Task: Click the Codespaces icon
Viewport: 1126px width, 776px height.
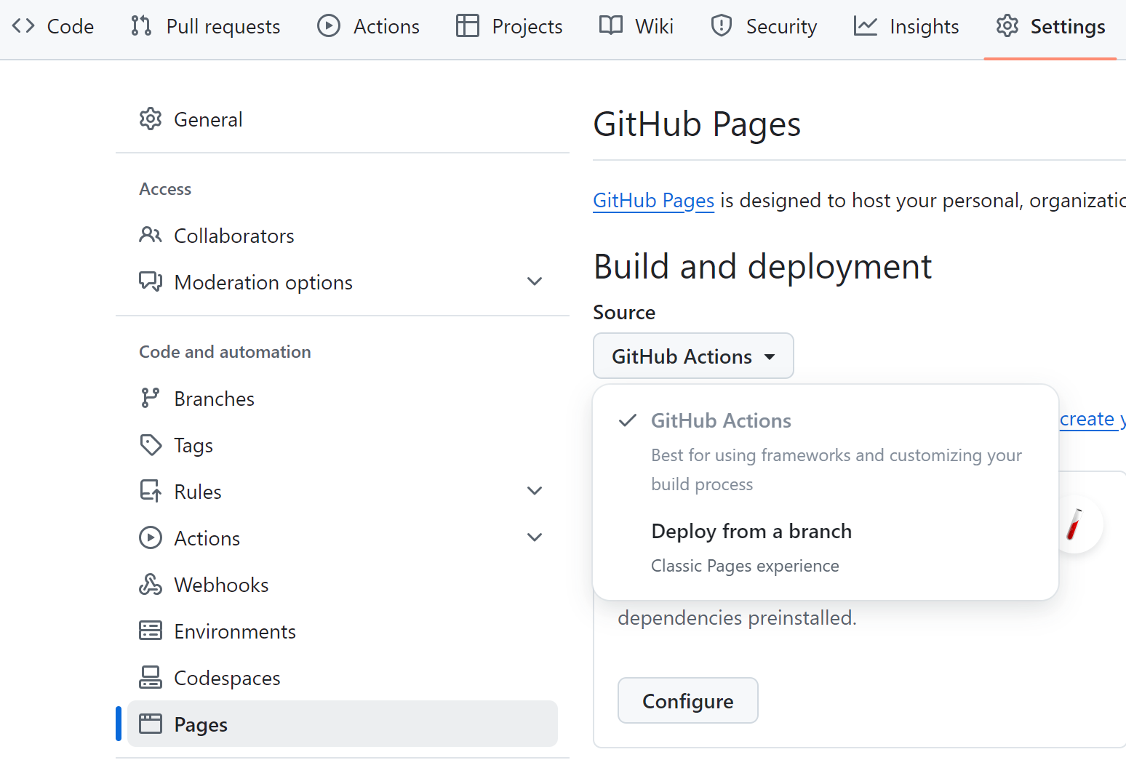Action: coord(151,678)
